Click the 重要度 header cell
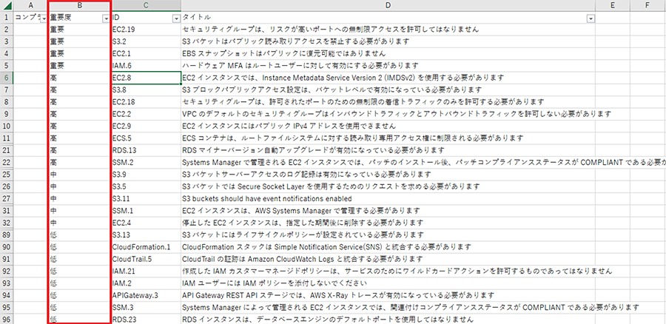This screenshot has width=666, height=324. point(79,18)
